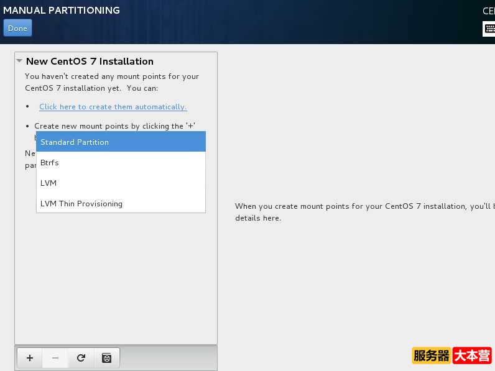
Task: Choose LVM partitioning scheme
Action: coord(121,183)
